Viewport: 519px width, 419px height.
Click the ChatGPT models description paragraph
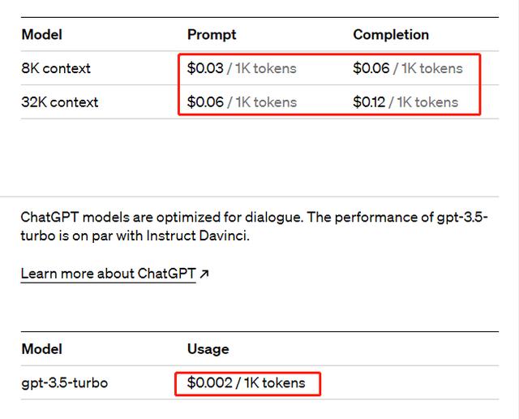(x=254, y=227)
